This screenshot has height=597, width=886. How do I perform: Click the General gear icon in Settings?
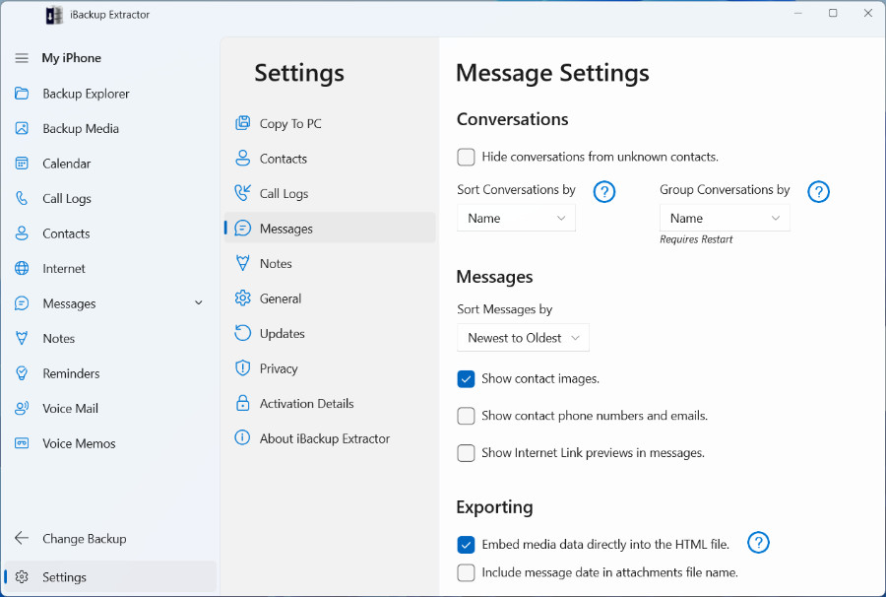tap(242, 298)
